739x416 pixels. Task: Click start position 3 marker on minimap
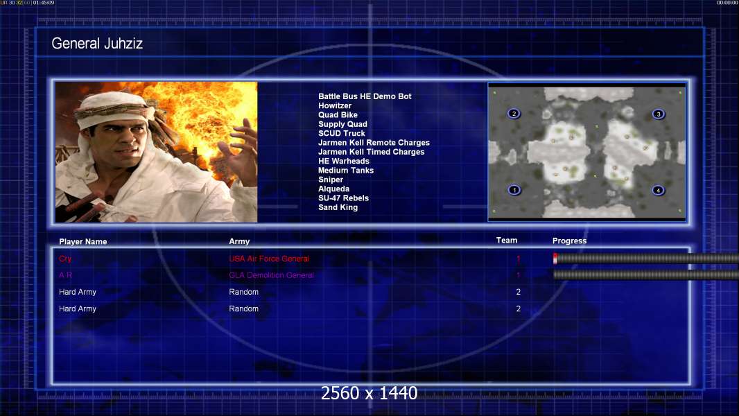pyautogui.click(x=659, y=114)
